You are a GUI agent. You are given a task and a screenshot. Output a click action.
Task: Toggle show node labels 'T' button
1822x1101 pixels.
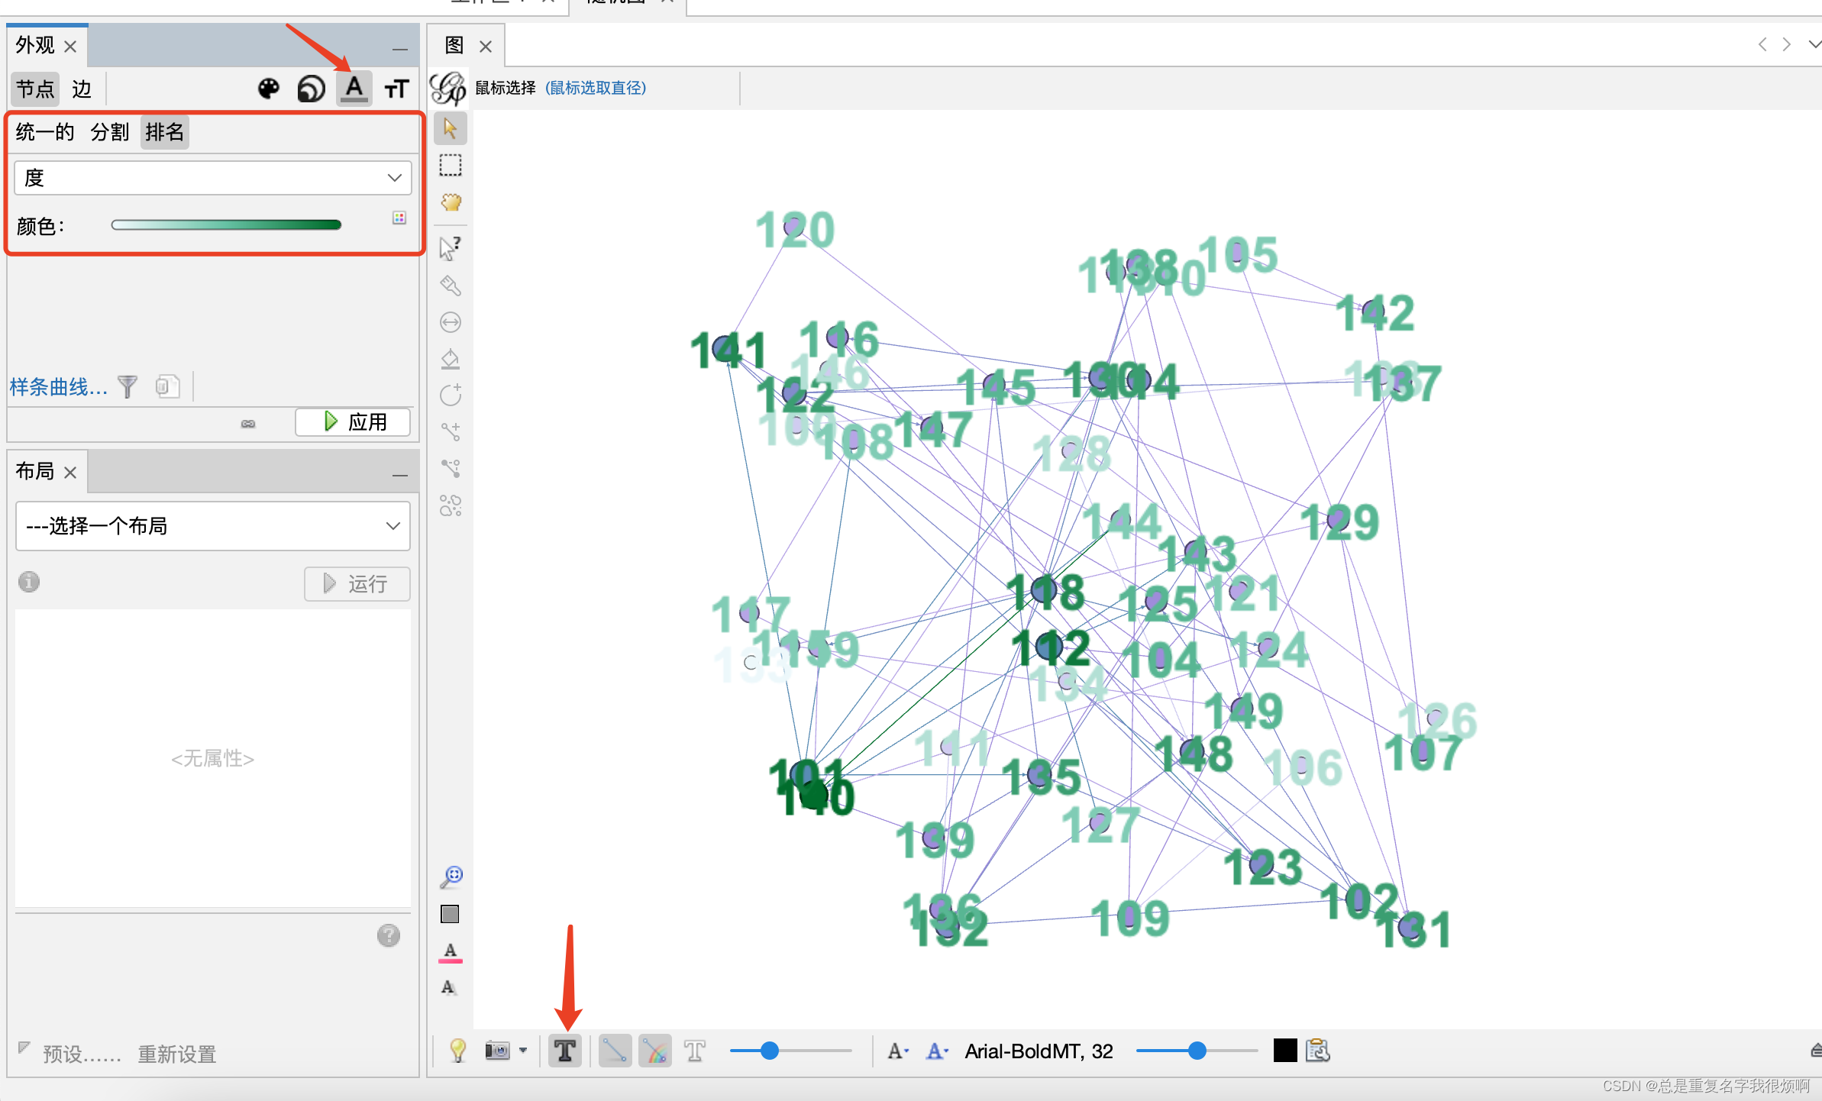[x=565, y=1051]
